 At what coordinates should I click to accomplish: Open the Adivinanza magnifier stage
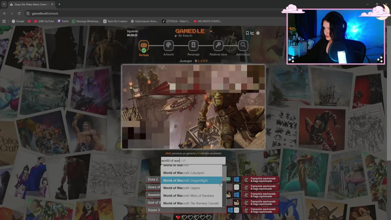(x=243, y=46)
